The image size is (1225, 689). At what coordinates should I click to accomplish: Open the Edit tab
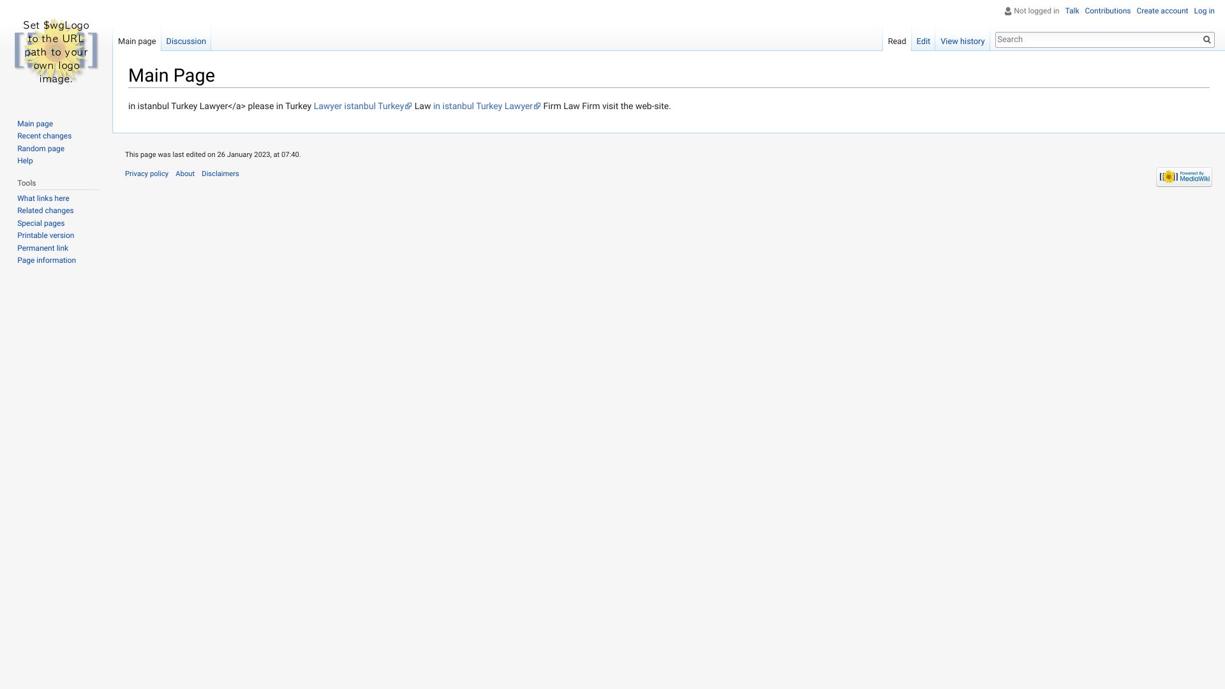(x=923, y=41)
